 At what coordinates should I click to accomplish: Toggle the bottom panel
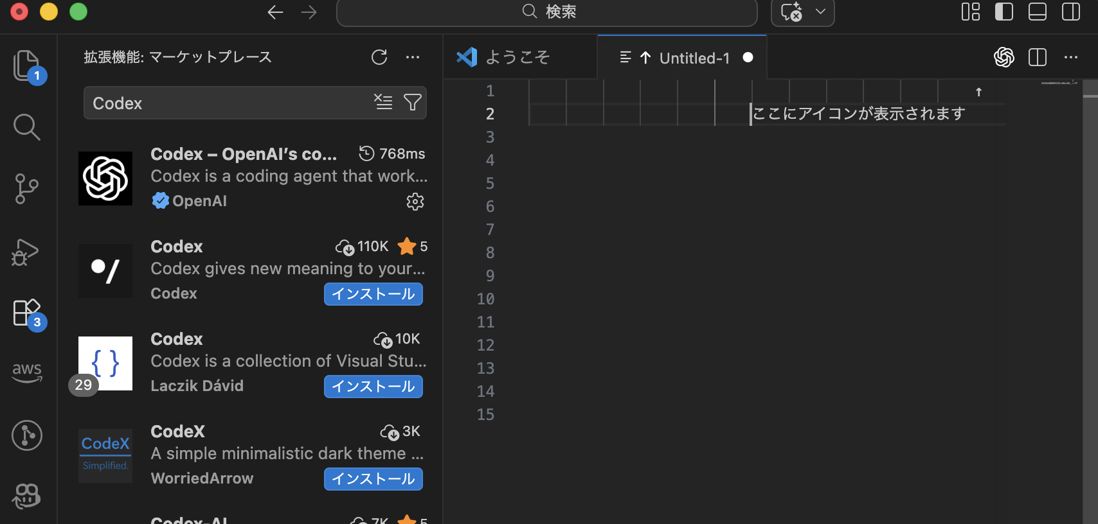click(x=1038, y=12)
